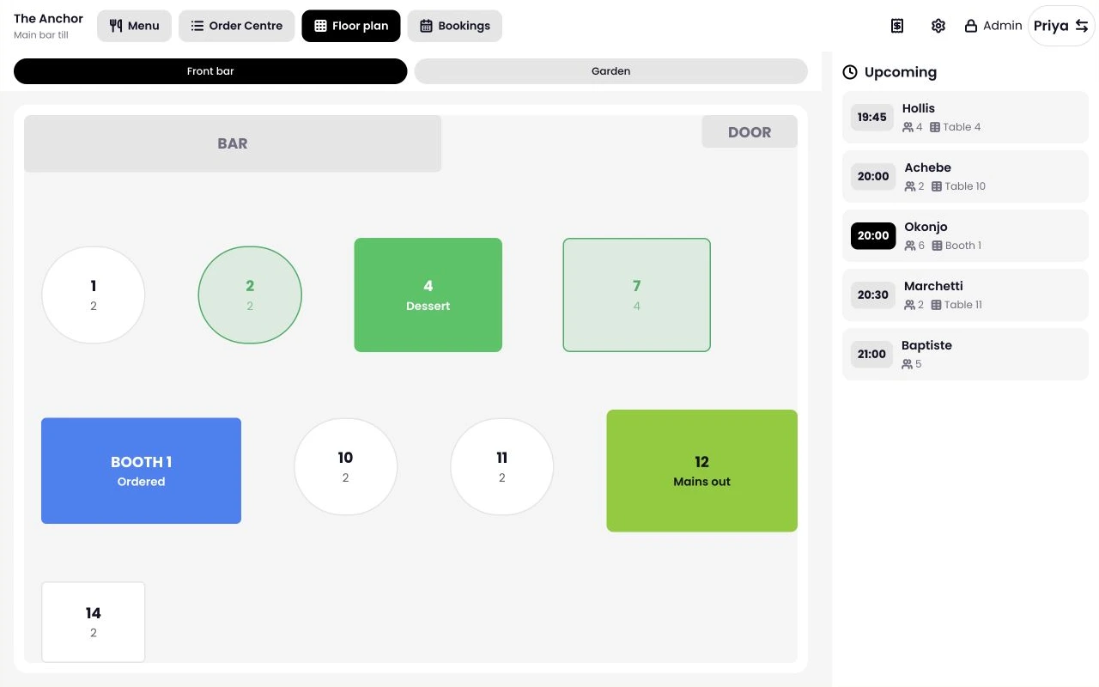Click the table icon in Marchetti booking
This screenshot has width=1099, height=687.
[937, 305]
